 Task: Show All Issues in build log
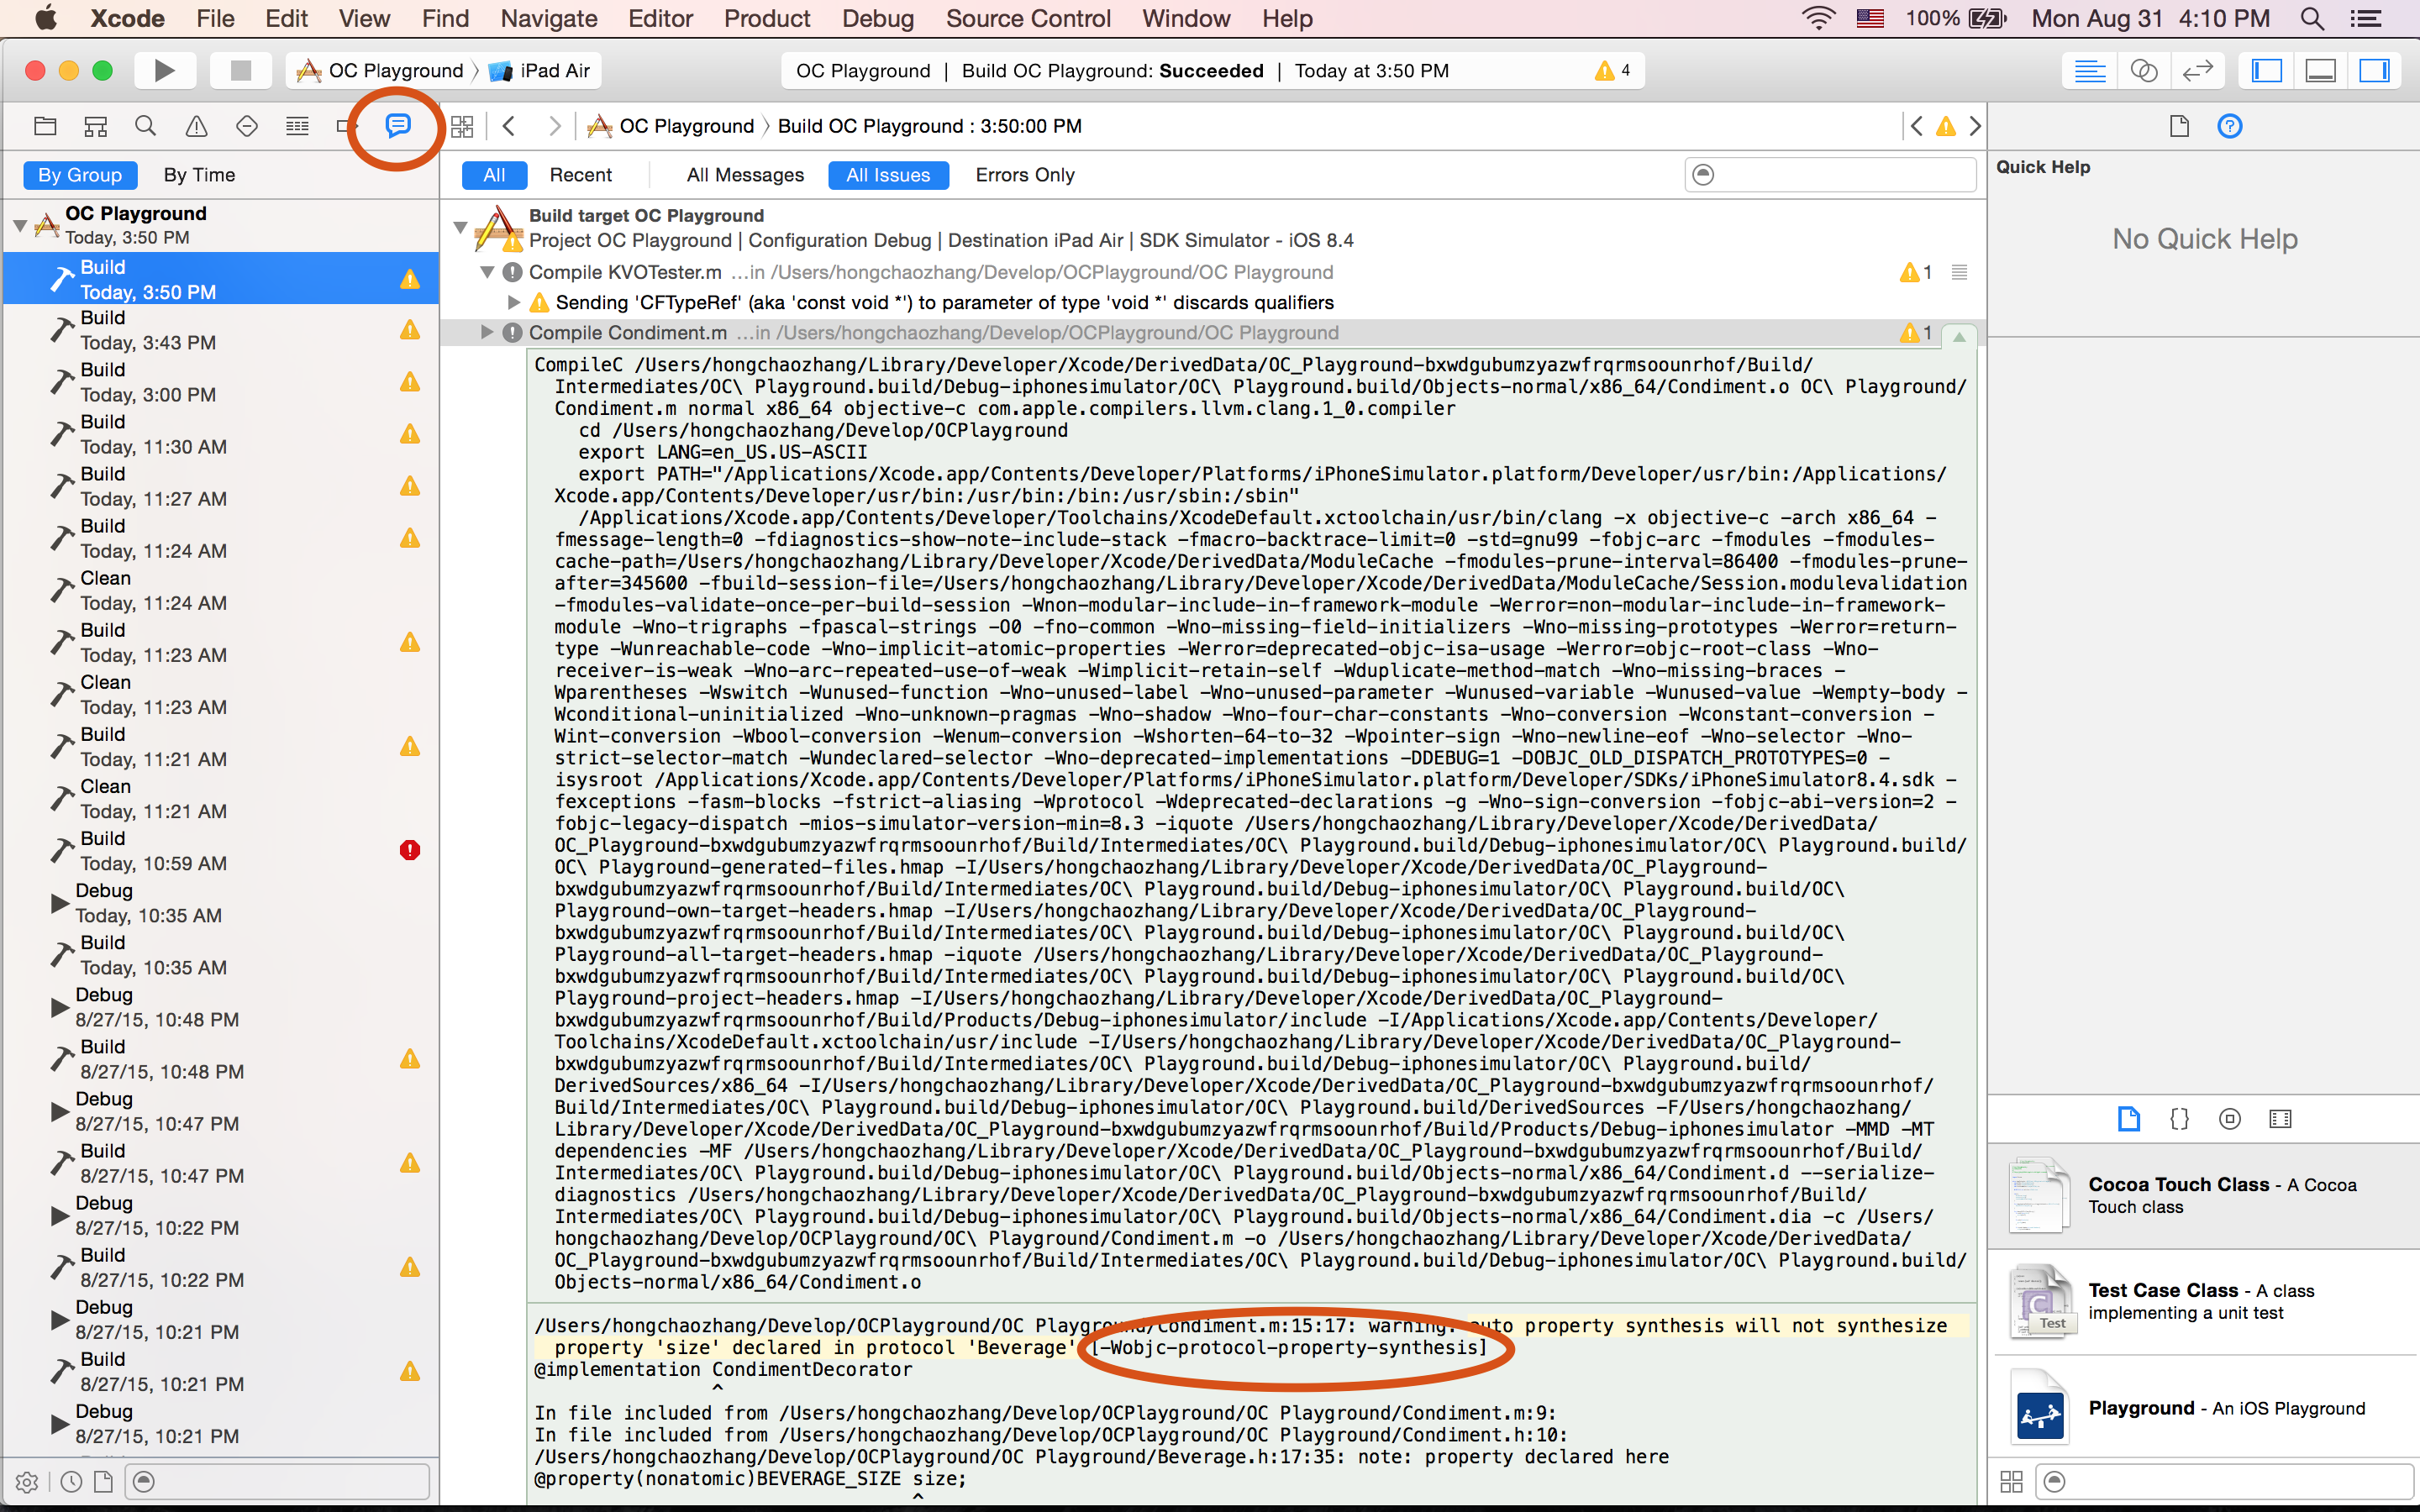click(x=888, y=175)
